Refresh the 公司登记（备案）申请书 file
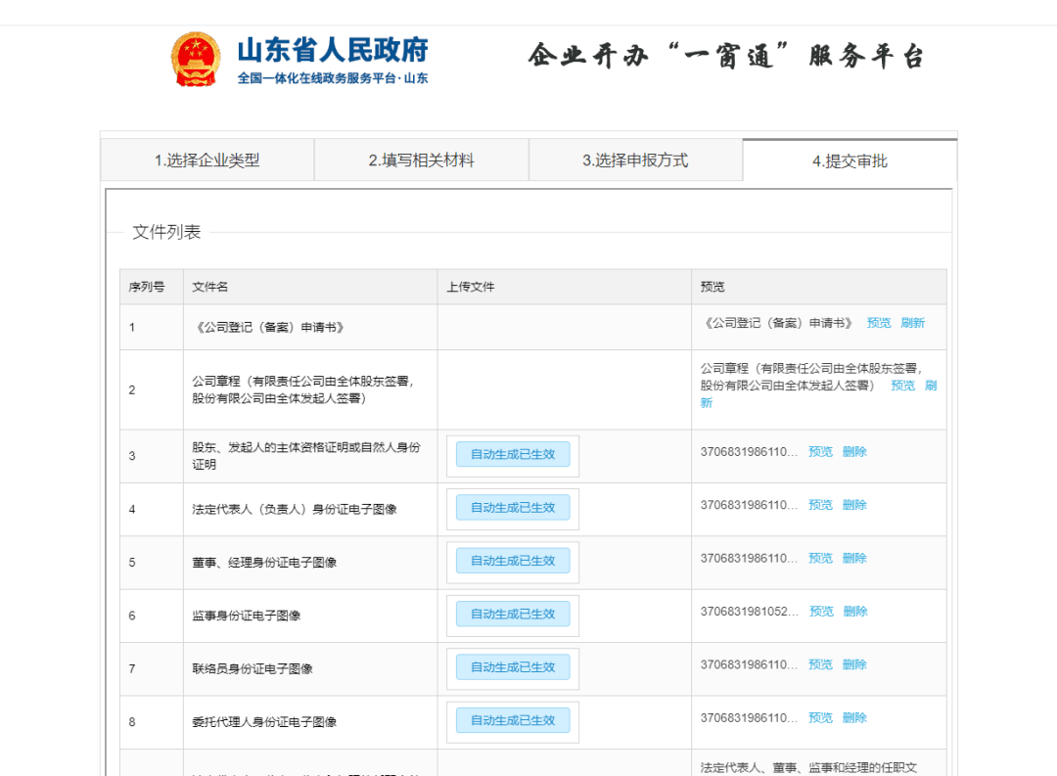The width and height of the screenshot is (1057, 776). [x=912, y=323]
